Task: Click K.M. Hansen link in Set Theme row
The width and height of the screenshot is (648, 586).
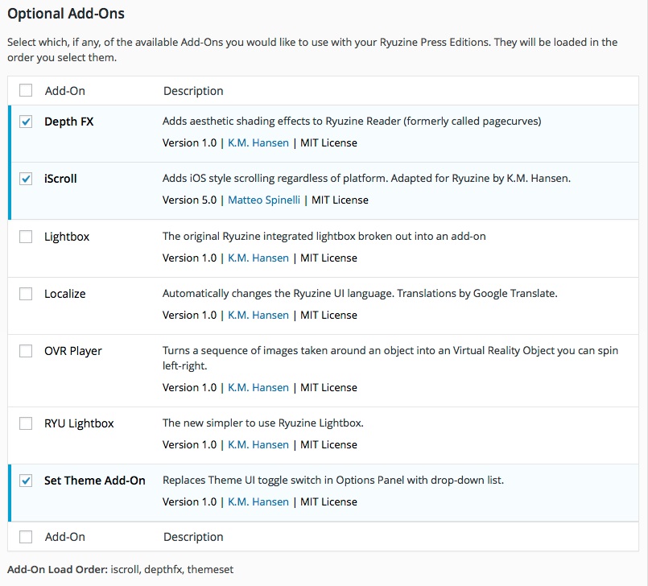Action: 258,501
